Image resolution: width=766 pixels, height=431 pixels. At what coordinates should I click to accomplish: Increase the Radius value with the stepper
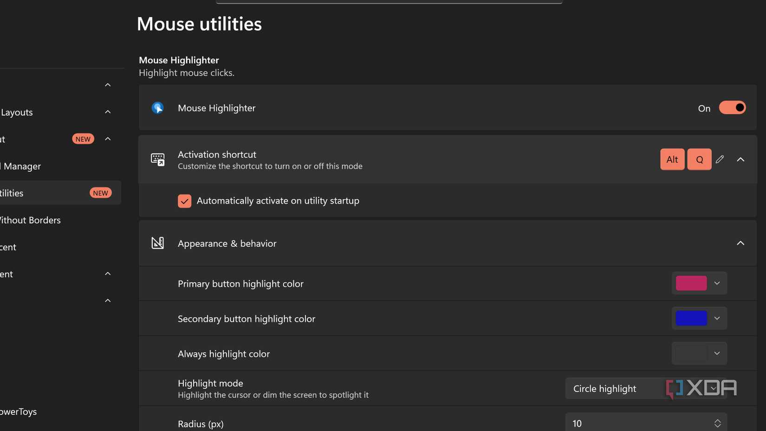pos(717,420)
